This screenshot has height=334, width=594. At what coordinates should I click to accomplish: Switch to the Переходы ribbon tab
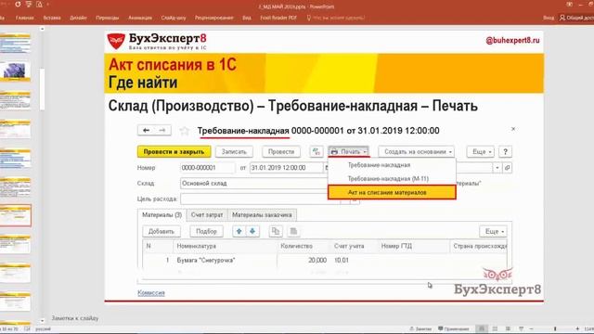tap(108, 18)
